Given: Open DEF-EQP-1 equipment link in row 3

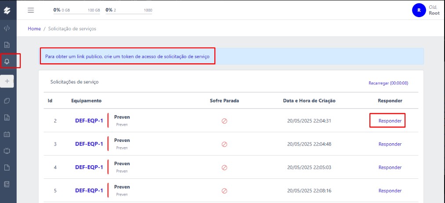Looking at the screenshot, I should [x=89, y=144].
